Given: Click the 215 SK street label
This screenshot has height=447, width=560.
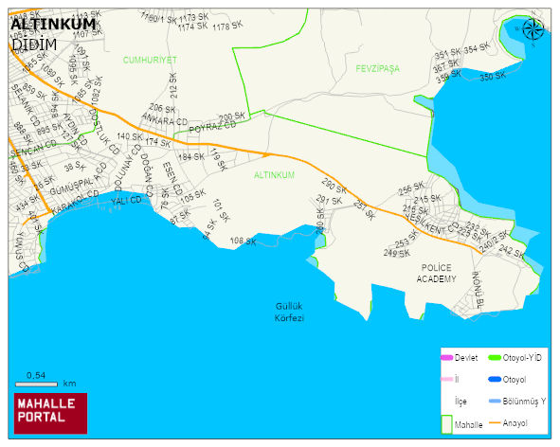Looking at the screenshot, I should pos(427,199).
